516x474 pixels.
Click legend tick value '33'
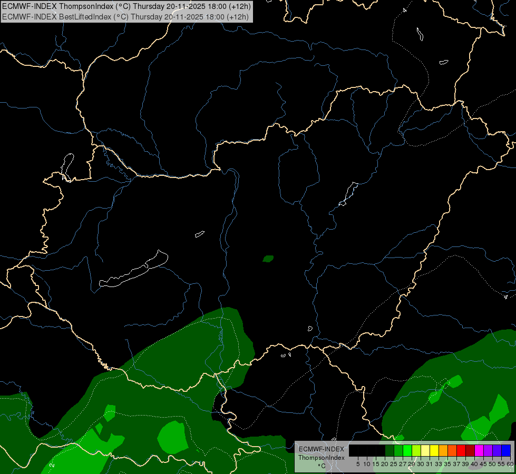[x=439, y=464]
